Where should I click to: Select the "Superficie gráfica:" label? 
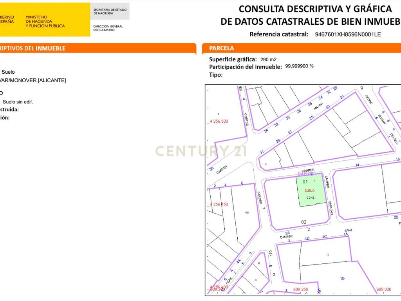click(233, 60)
